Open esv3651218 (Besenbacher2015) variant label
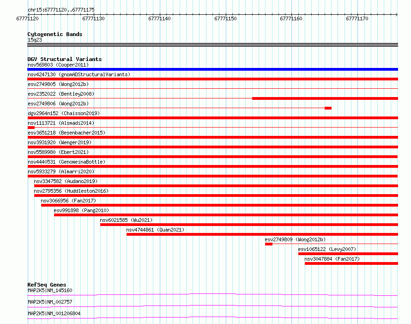Image resolution: width=411 pixels, height=324 pixels. (x=66, y=133)
